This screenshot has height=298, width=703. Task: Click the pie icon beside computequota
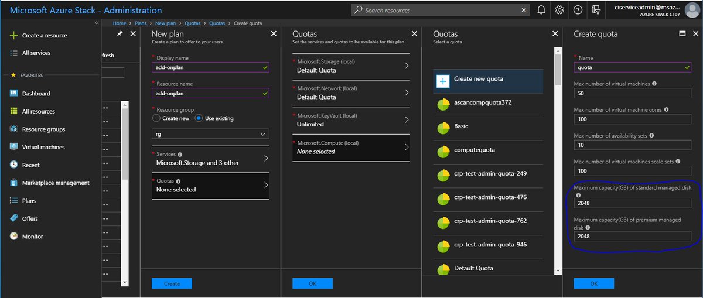pos(443,151)
